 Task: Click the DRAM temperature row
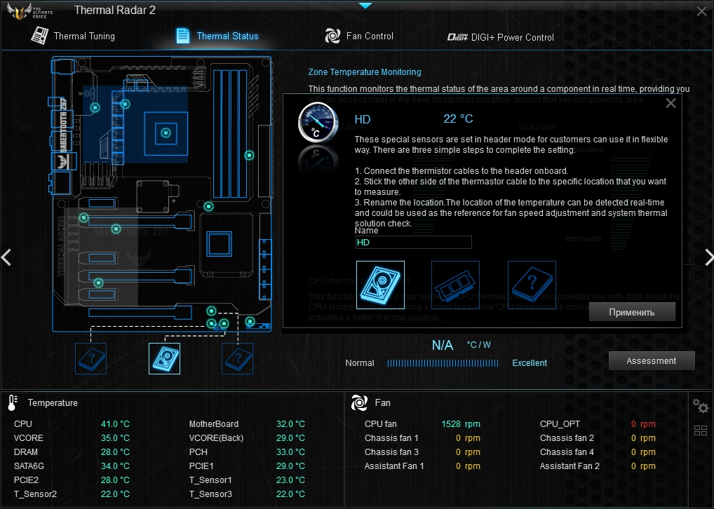(72, 452)
